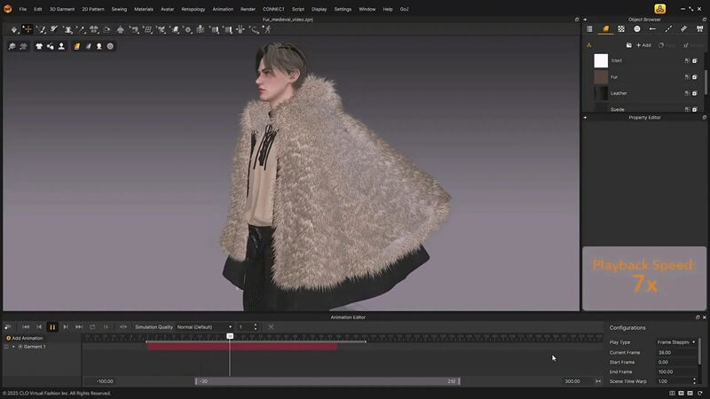Select the walking avatar icon in toolbar
Viewport: 710px width, 399px height.
(268, 29)
